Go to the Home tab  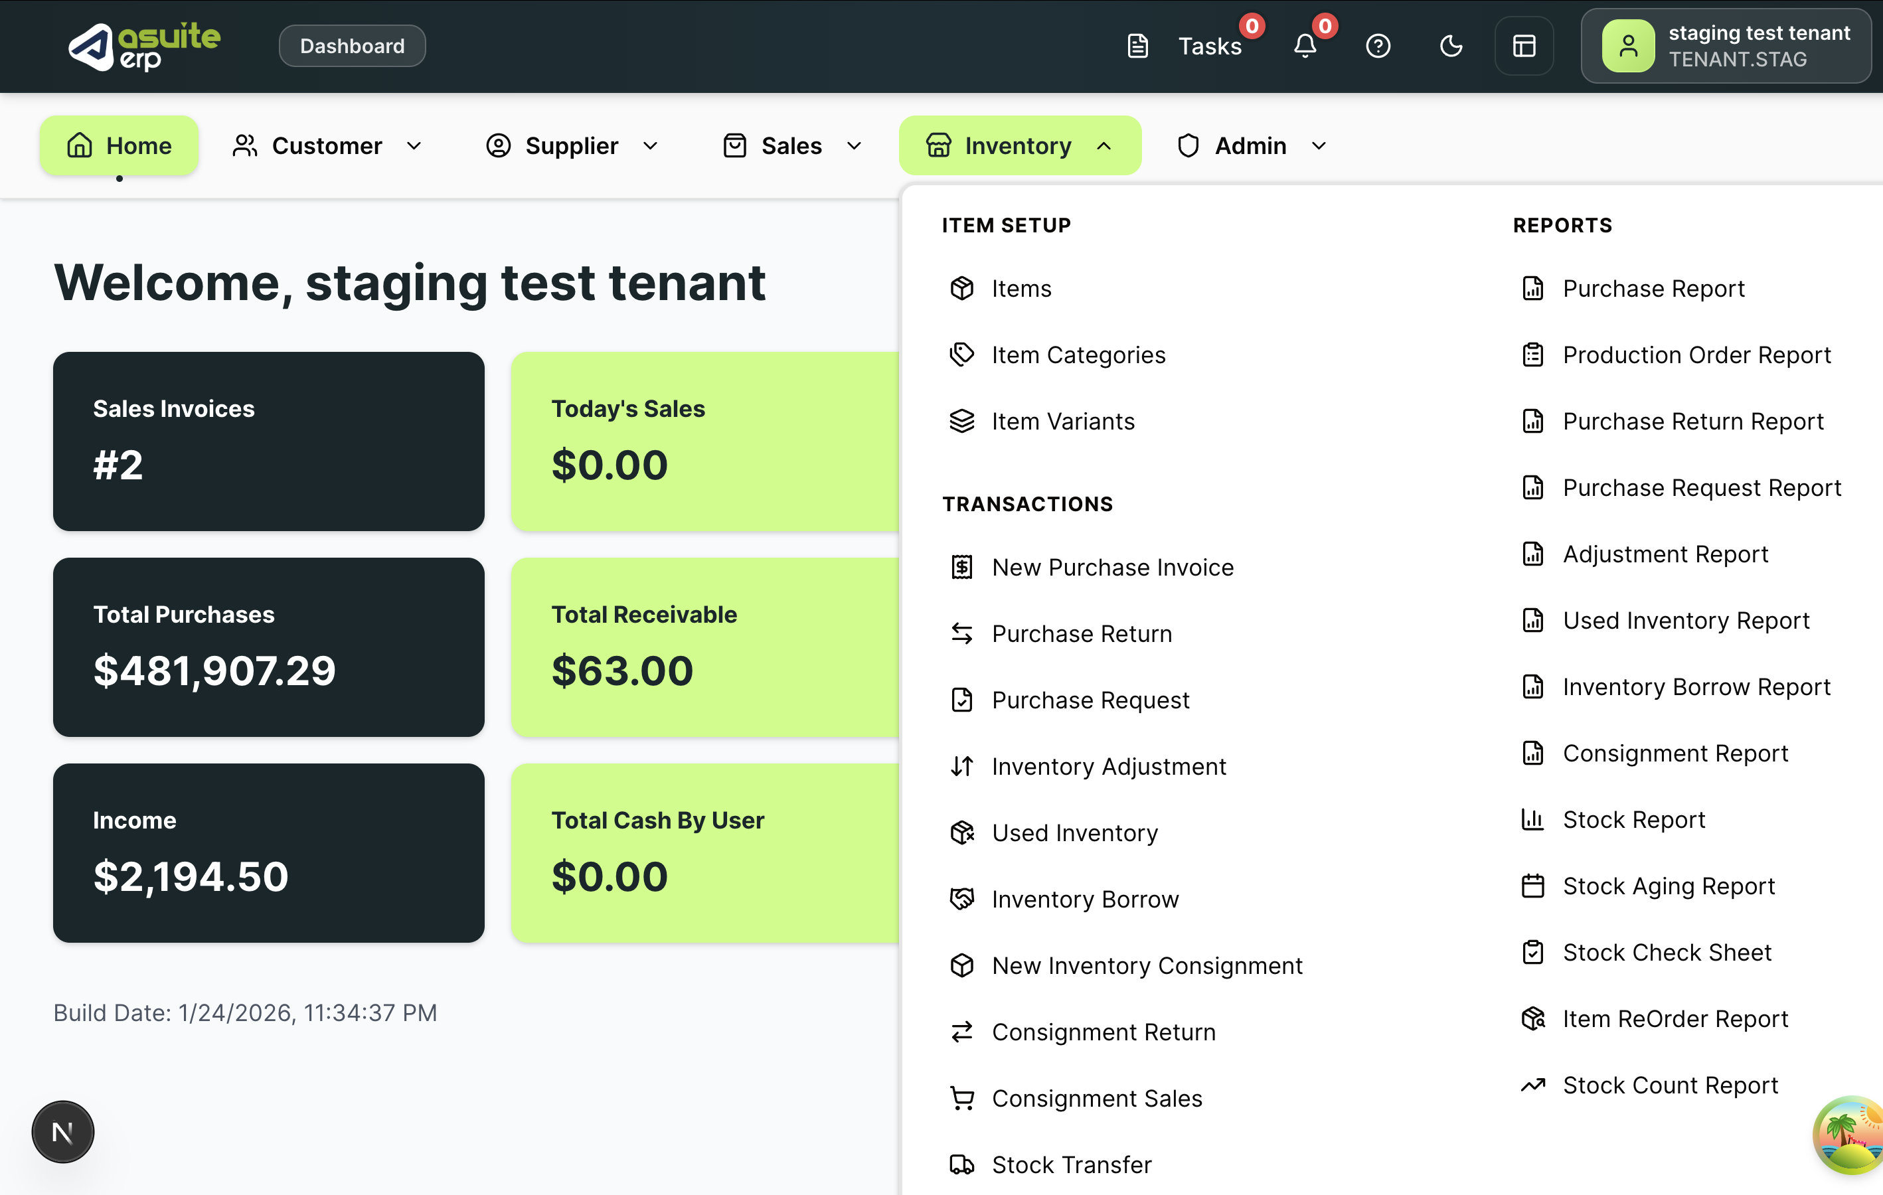tap(119, 145)
